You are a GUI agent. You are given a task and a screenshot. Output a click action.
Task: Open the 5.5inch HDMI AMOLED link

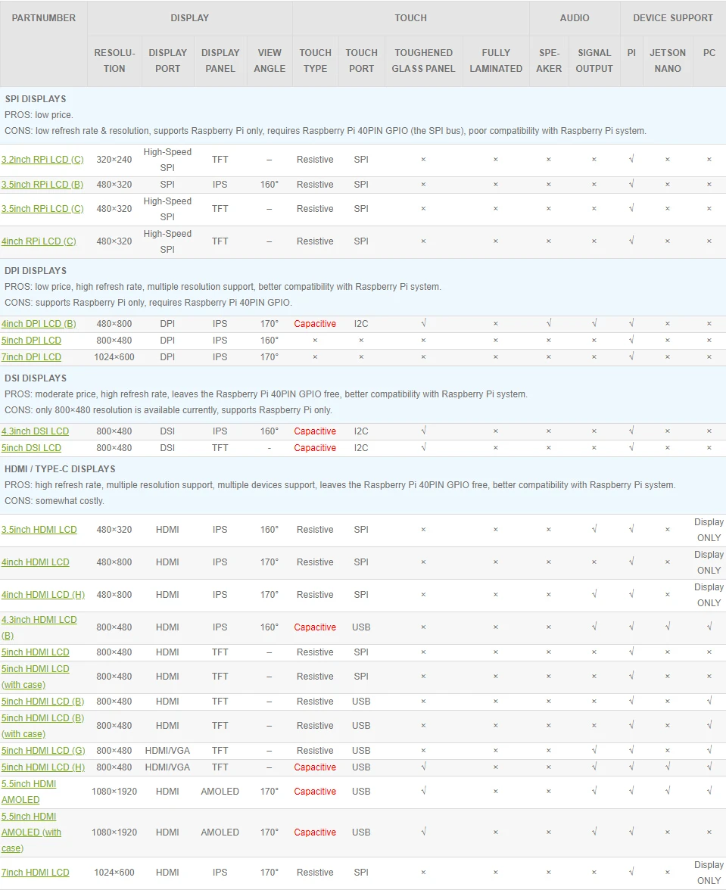tap(28, 792)
